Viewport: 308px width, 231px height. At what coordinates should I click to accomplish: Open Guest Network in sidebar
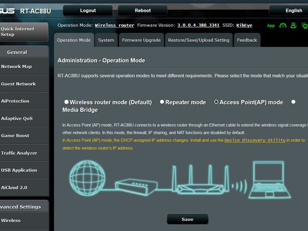tap(24, 84)
